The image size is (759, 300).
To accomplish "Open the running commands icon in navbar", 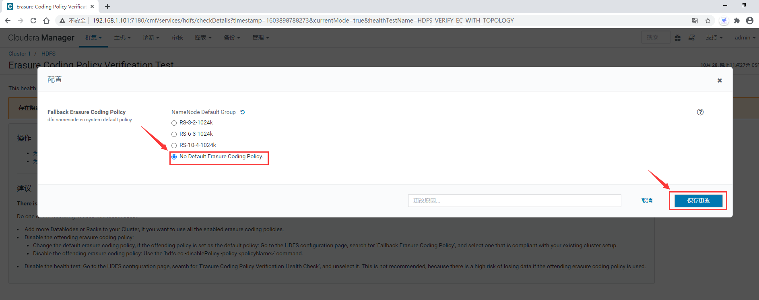I will click(692, 37).
